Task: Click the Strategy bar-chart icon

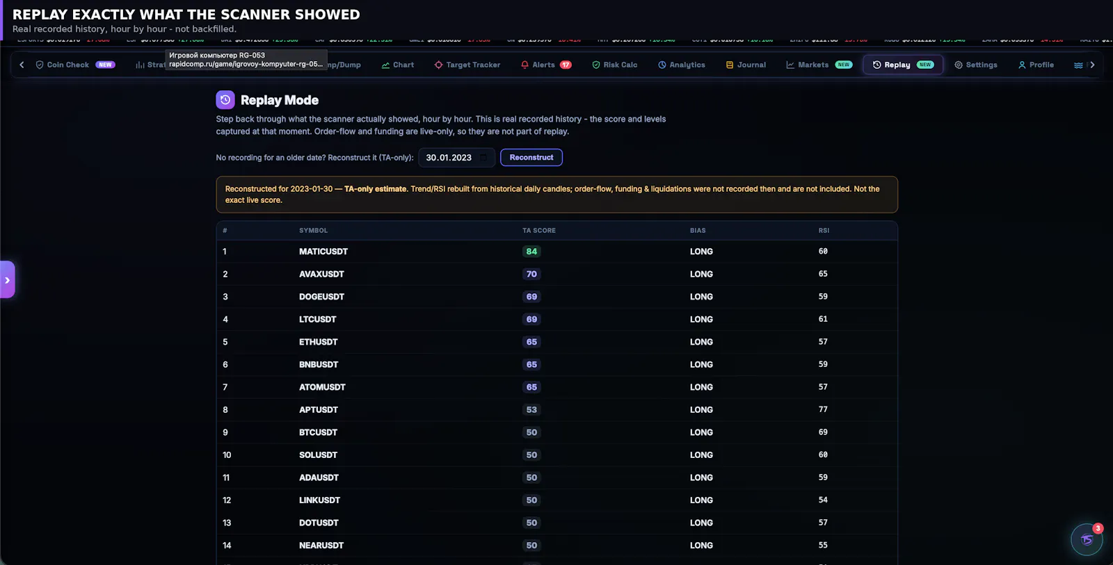Action: 140,65
